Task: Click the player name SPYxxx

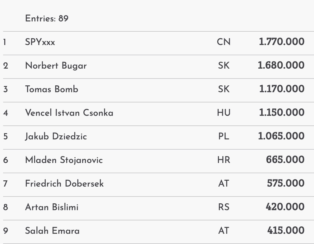Action: point(40,42)
